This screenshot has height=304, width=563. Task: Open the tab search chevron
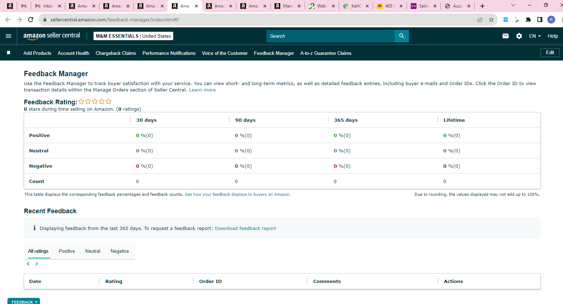point(513,5)
